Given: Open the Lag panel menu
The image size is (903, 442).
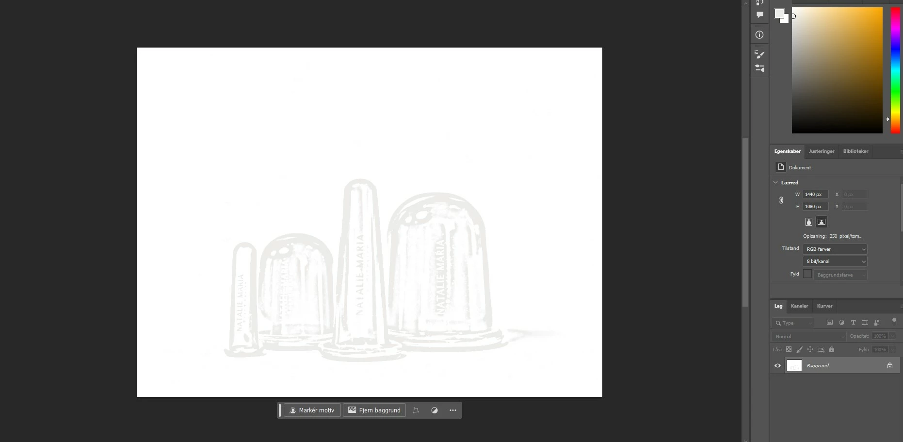Looking at the screenshot, I should click(901, 306).
